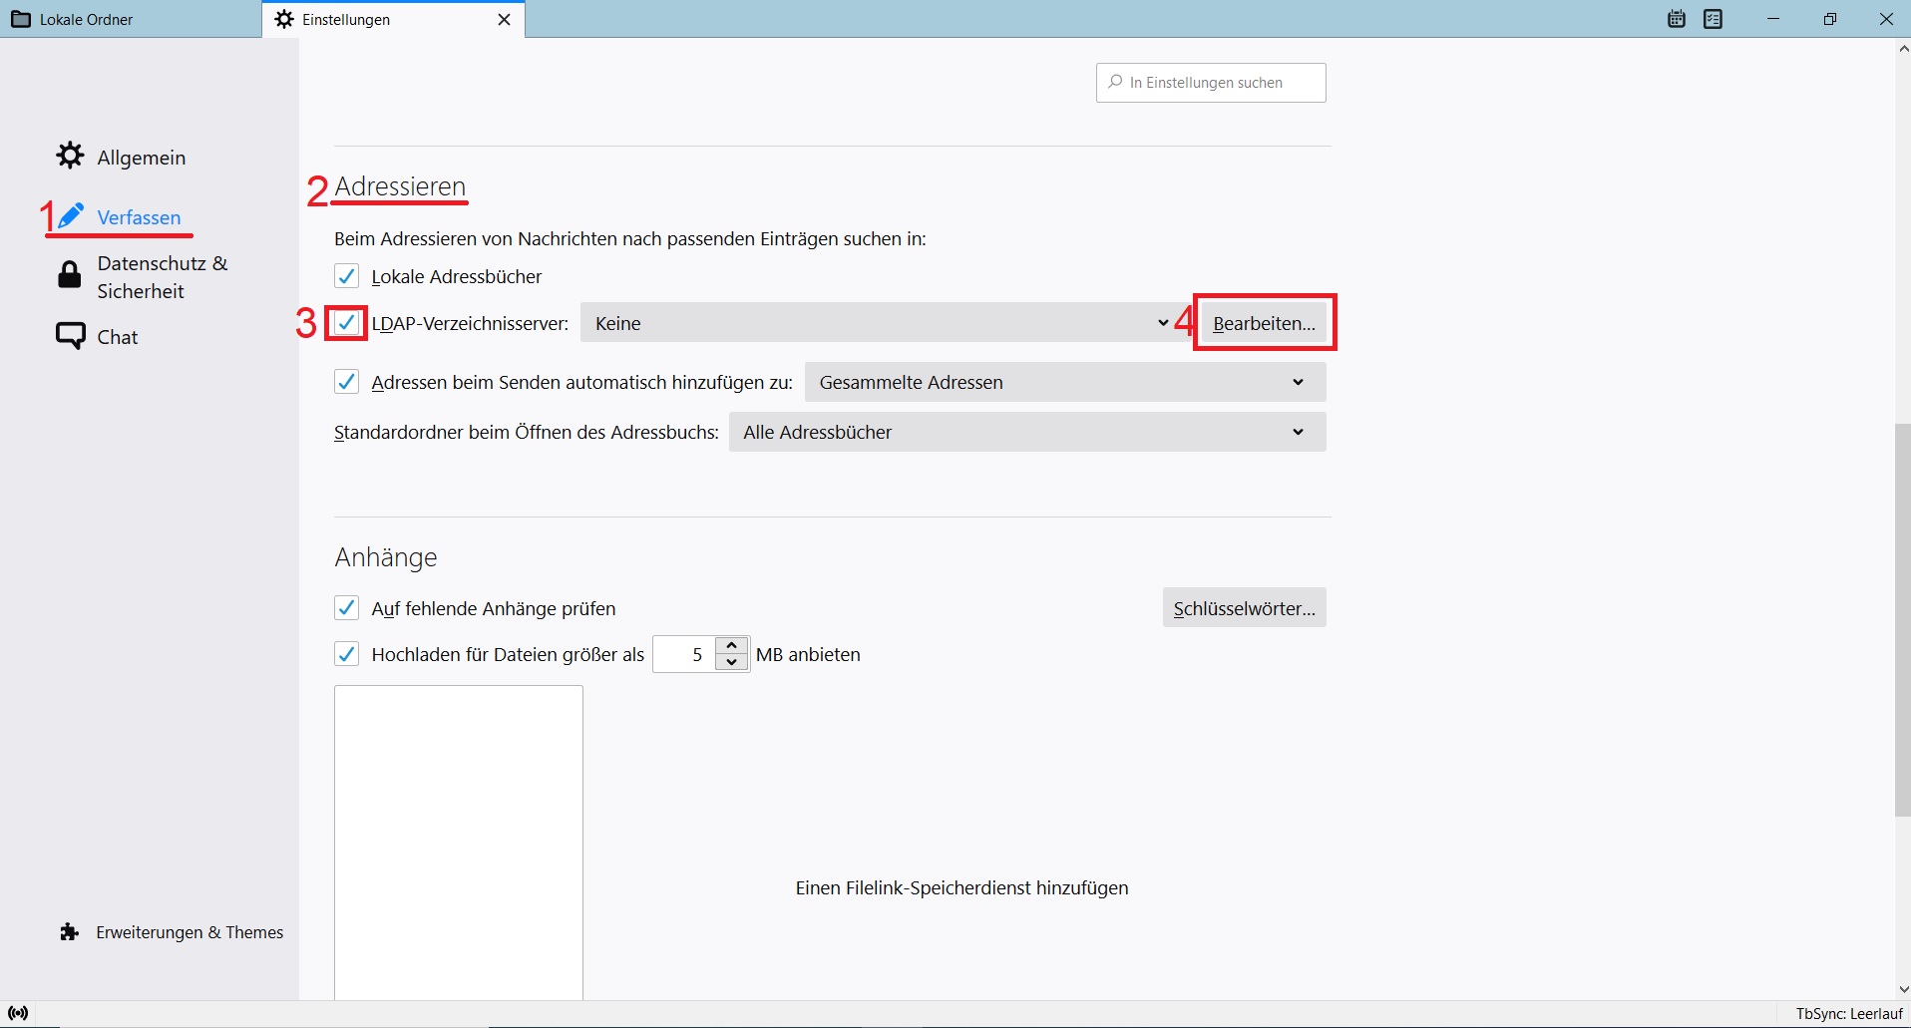Click the folder icon on Lokale Ordner tab
The image size is (1911, 1028).
tap(20, 19)
